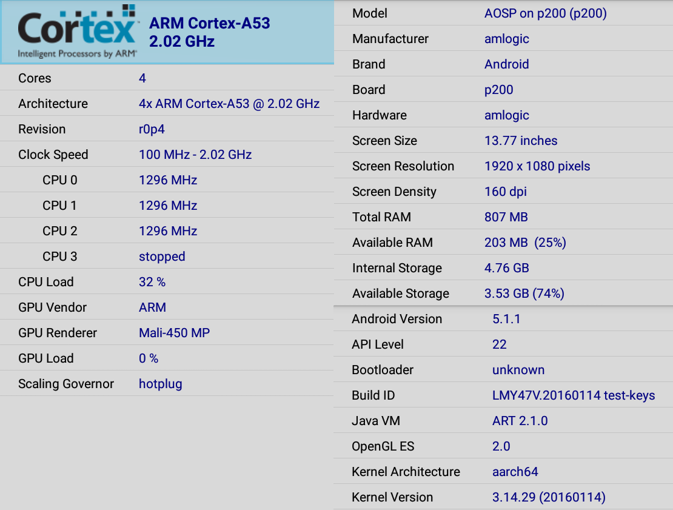Select '4x ARM Cortex-A53 @ 2.02 GHz'

pyautogui.click(x=229, y=104)
